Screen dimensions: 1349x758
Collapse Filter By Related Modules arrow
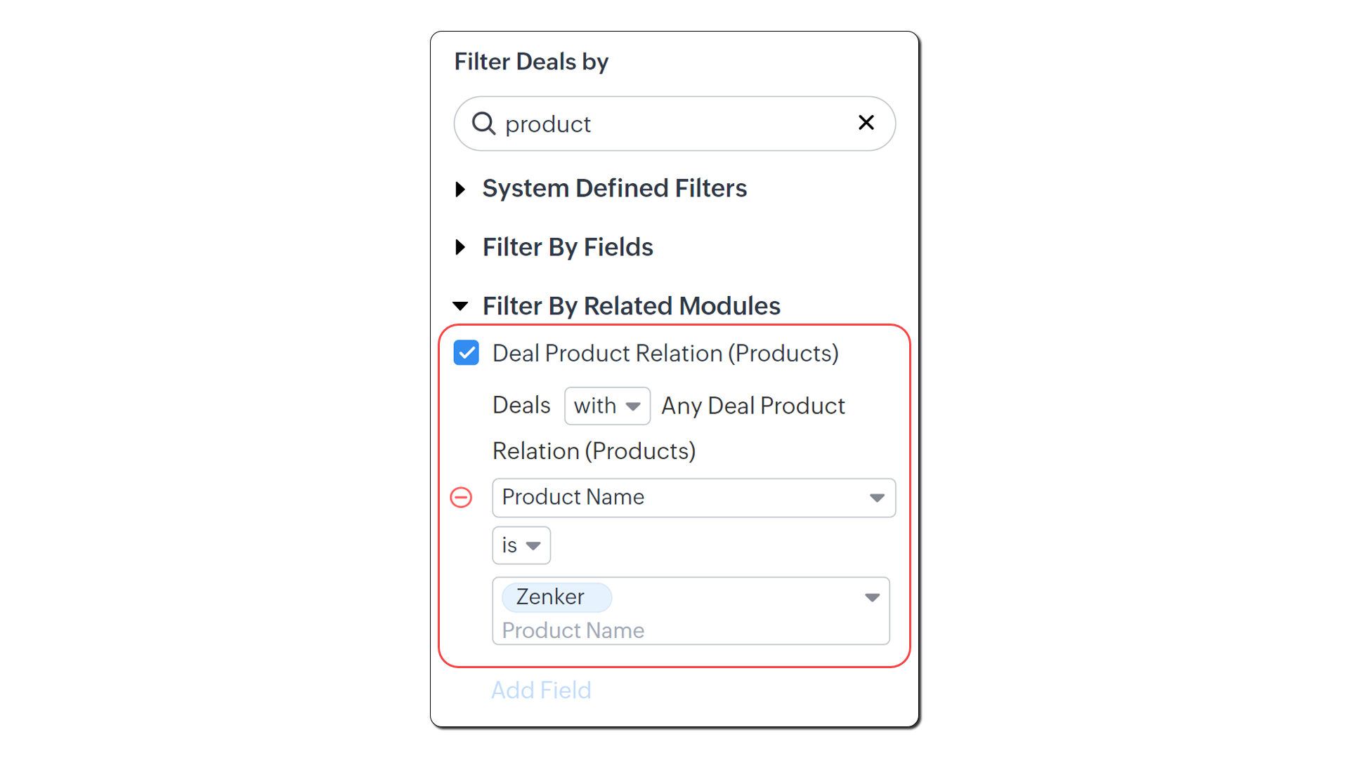point(460,306)
